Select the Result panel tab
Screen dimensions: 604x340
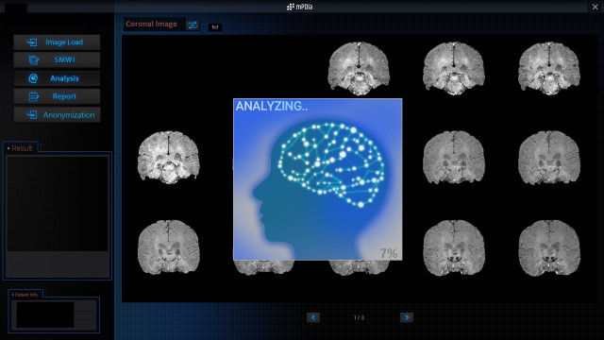[x=20, y=148]
